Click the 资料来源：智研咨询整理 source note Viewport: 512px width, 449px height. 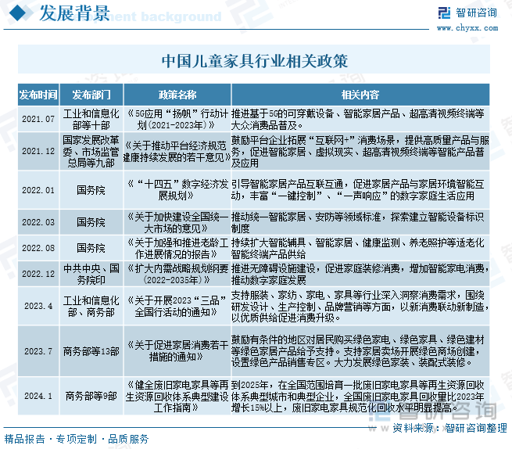pyautogui.click(x=449, y=428)
